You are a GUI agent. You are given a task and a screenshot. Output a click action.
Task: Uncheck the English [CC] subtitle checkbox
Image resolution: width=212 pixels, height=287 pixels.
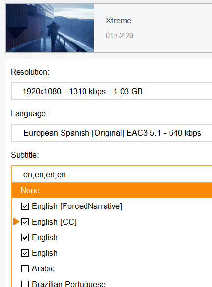(x=25, y=222)
